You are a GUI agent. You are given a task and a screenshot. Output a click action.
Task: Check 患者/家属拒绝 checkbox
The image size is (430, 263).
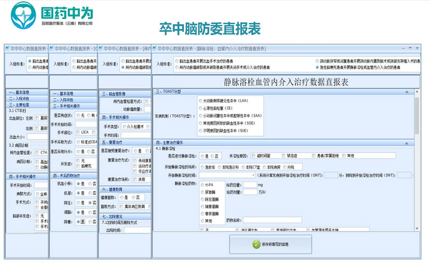click(x=314, y=155)
